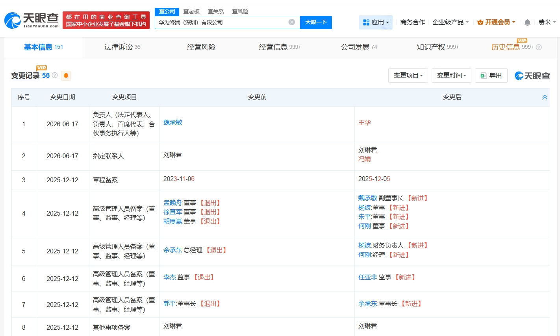Open 杨波 财务负责人 link
The height and width of the screenshot is (336, 560).
365,246
